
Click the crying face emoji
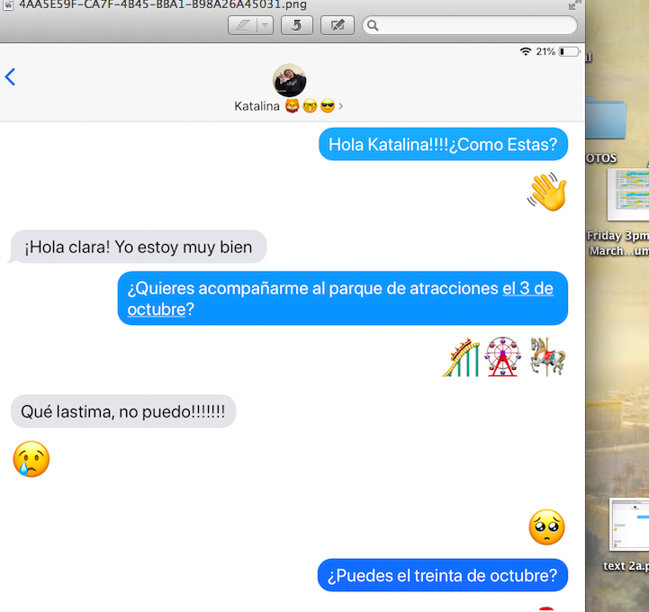click(x=31, y=459)
